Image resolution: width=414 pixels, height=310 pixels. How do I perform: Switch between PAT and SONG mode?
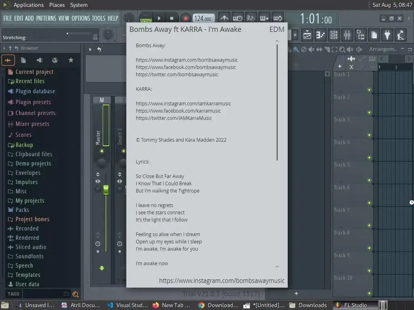click(146, 18)
